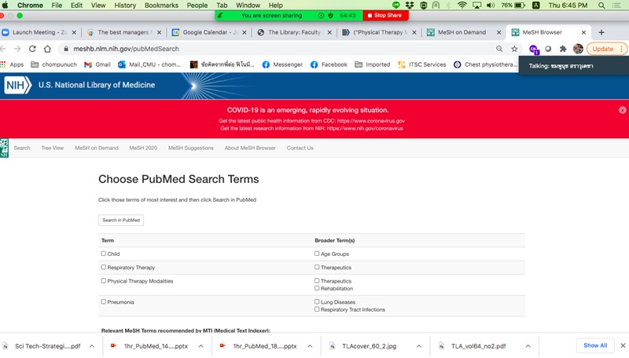Click Show All downloads button
The height and width of the screenshot is (358, 629).
(594, 345)
